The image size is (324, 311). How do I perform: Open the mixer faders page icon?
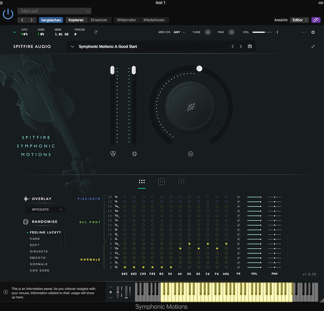pyautogui.click(x=181, y=181)
